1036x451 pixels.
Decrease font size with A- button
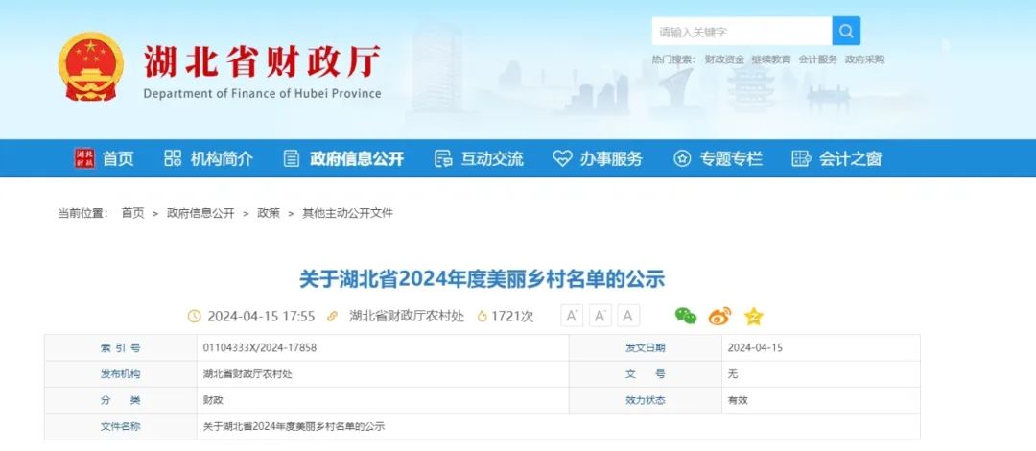(x=600, y=316)
